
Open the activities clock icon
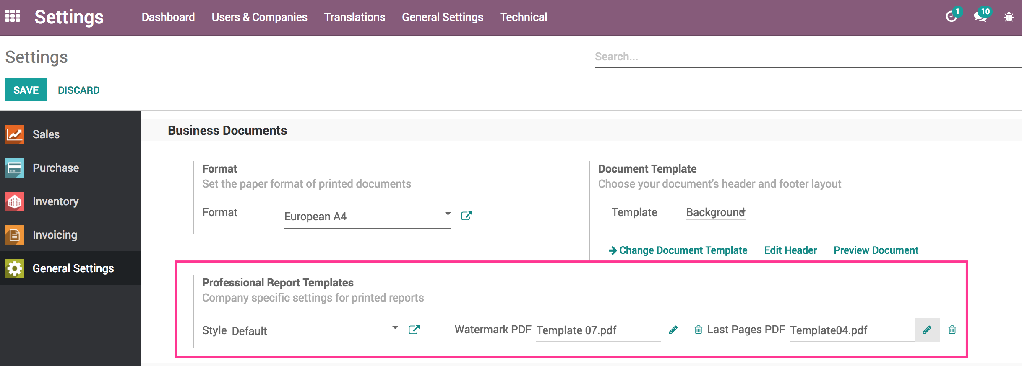[x=952, y=17]
